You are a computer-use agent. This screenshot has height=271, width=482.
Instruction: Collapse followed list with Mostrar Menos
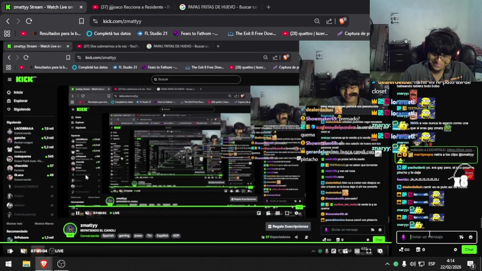click(44, 224)
